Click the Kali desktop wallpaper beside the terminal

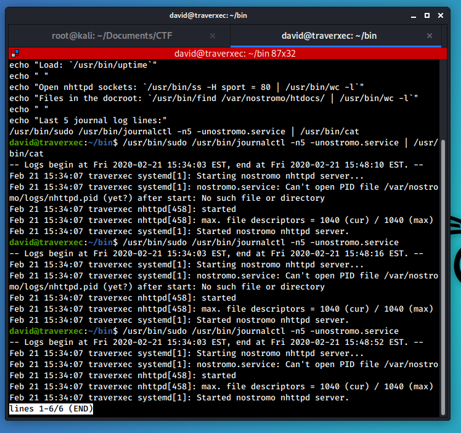[x=455, y=308]
